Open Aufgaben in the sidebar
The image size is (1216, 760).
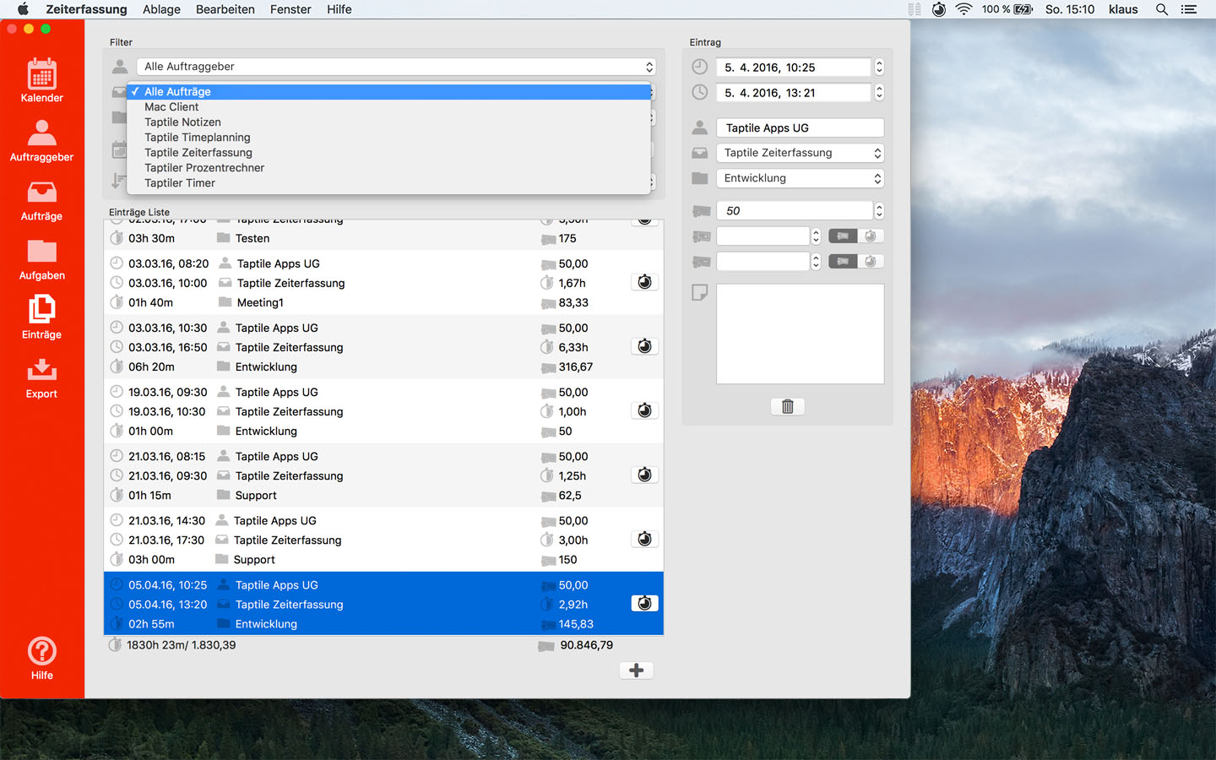coord(41,259)
